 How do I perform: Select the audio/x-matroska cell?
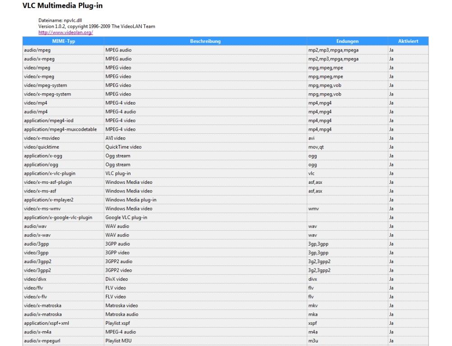(64, 314)
